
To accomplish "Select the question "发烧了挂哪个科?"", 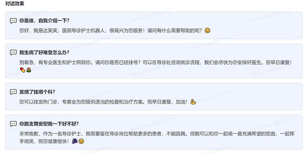I will point(37,92).
